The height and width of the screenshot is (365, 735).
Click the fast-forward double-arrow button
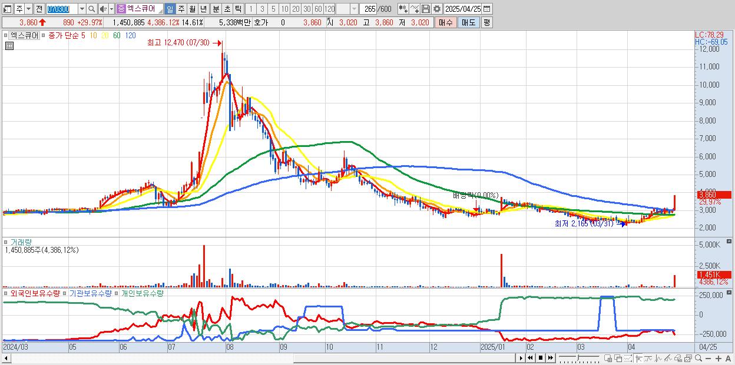[x=550, y=358]
